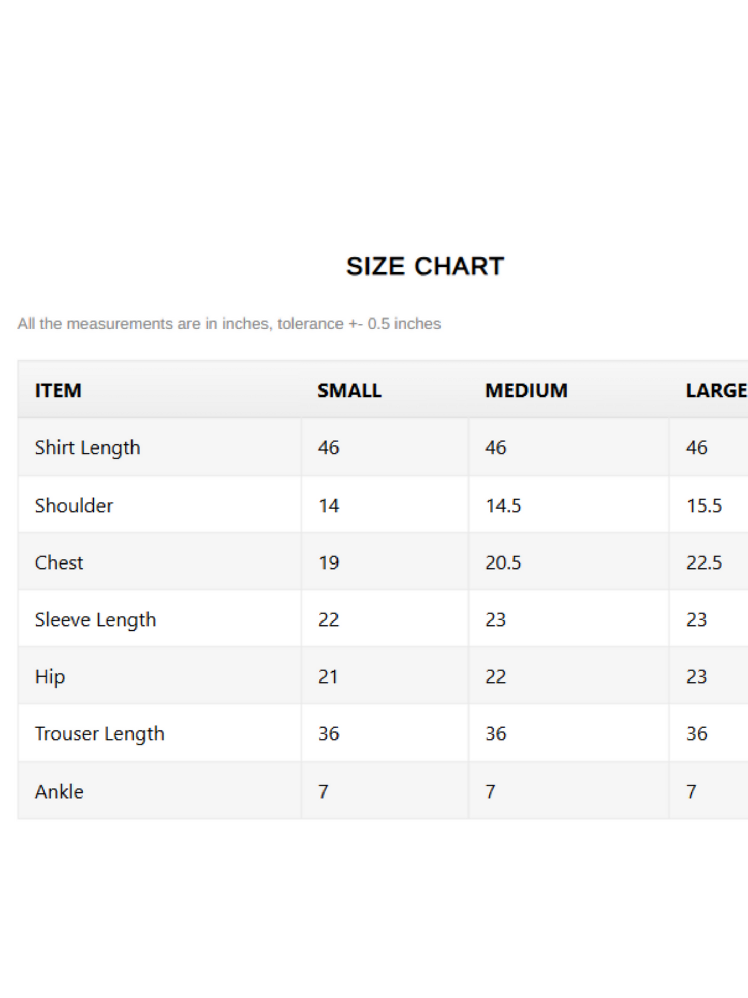Select the medium Chest value 20.5
Screen dimensions: 748x998
coord(503,562)
